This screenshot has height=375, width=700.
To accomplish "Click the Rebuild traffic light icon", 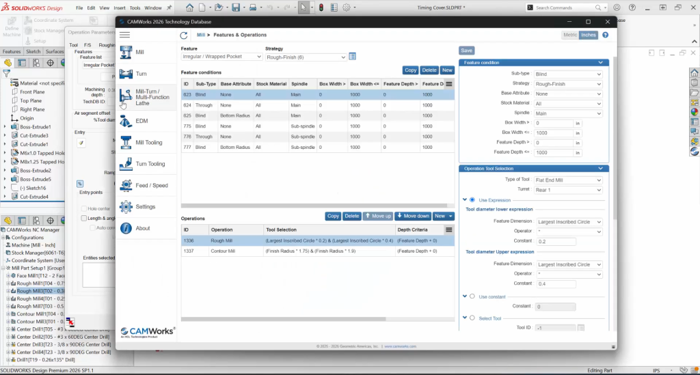I will click(x=321, y=8).
